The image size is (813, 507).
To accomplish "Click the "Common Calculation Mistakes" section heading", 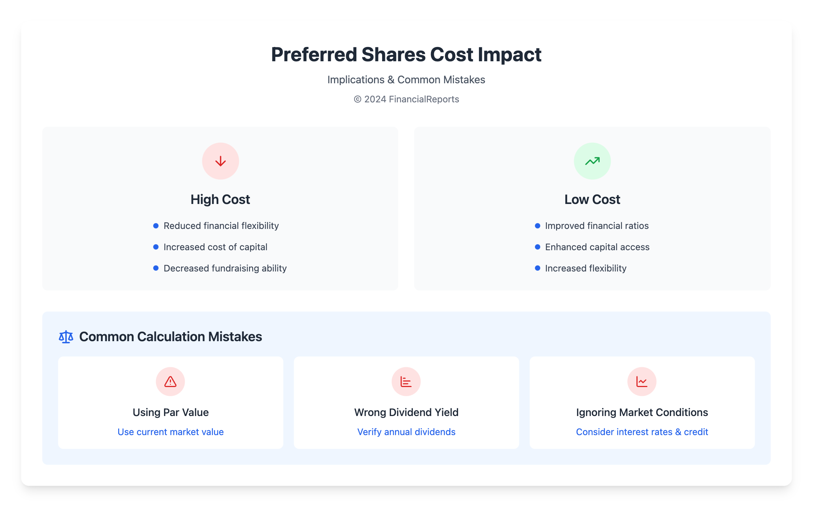I will [x=170, y=337].
